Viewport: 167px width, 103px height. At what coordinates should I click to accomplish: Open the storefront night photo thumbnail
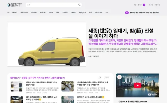point(17,99)
